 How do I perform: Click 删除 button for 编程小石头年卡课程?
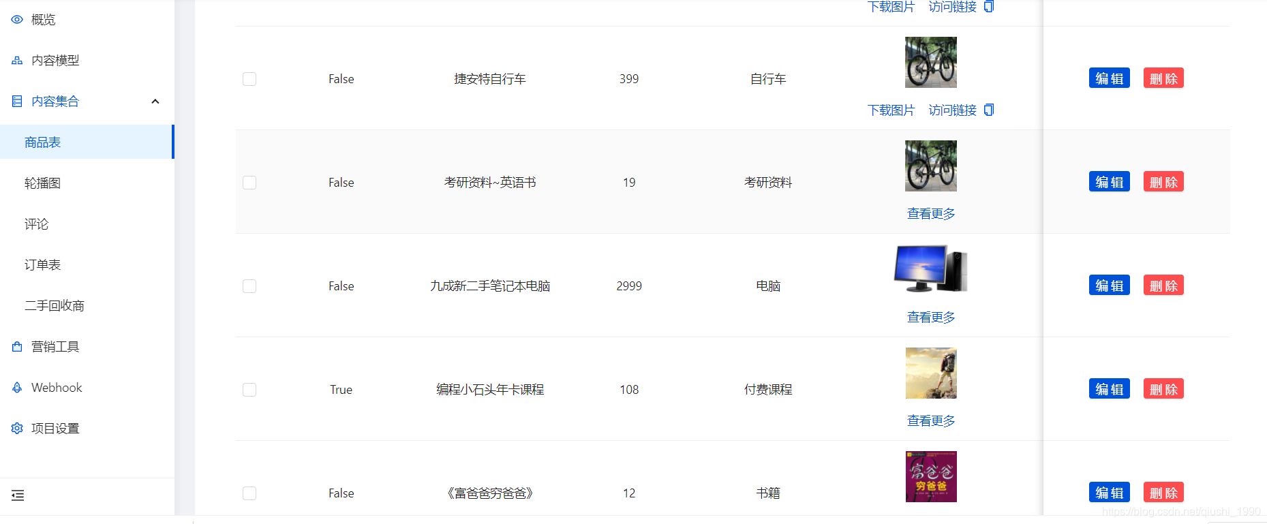[x=1163, y=389]
